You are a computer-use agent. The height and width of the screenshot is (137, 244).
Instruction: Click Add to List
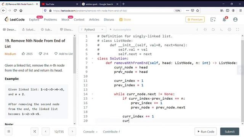click(64, 54)
